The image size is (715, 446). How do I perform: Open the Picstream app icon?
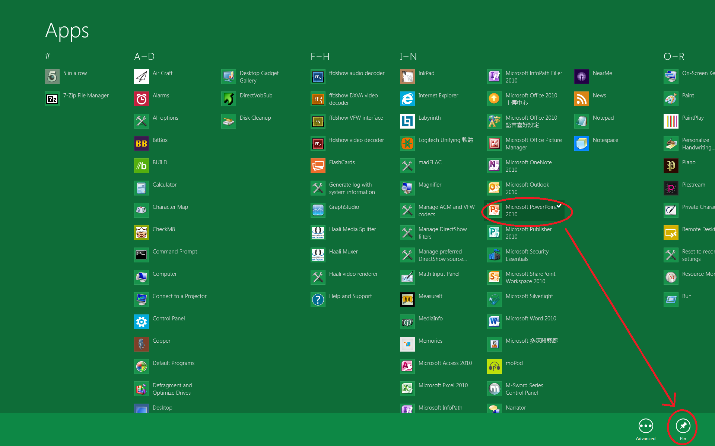[671, 188]
